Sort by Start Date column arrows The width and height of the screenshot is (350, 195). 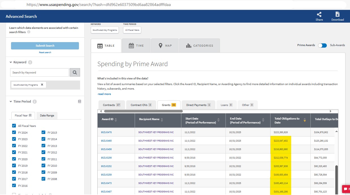[218, 120]
